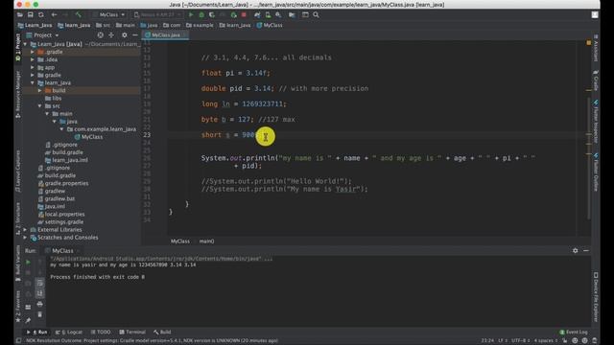Navigate back with the left arrow icon
This screenshot has width=614, height=345.
pyautogui.click(x=54, y=15)
